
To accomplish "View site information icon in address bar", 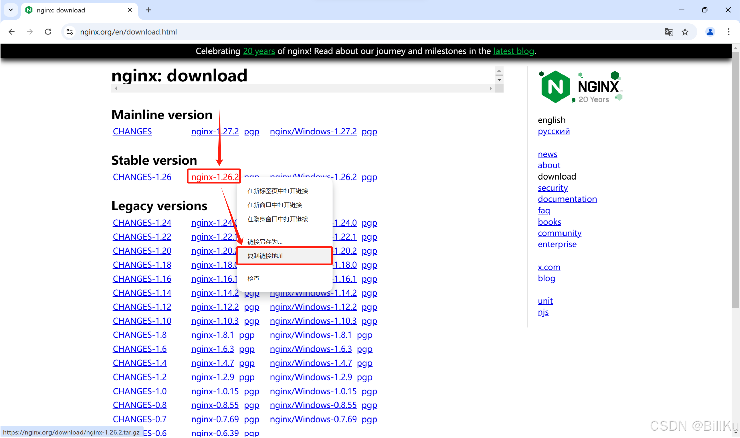I will [x=70, y=32].
